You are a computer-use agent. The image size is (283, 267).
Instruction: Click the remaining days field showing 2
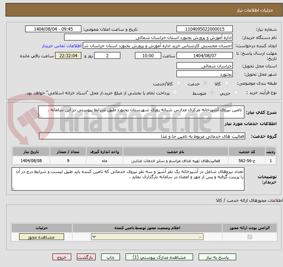[x=107, y=55]
